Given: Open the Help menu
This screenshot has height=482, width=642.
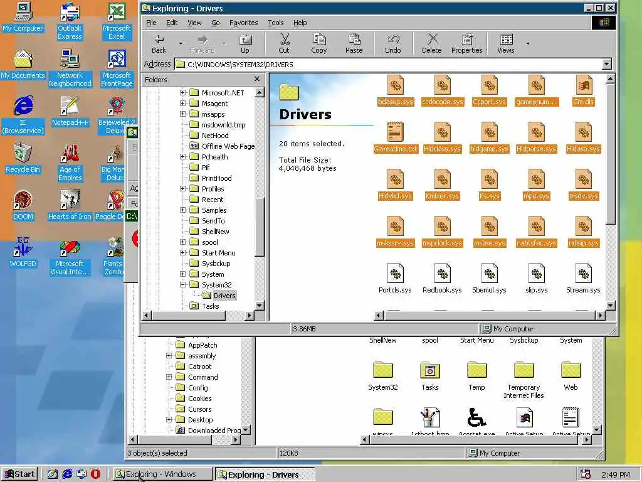Looking at the screenshot, I should pyautogui.click(x=300, y=23).
